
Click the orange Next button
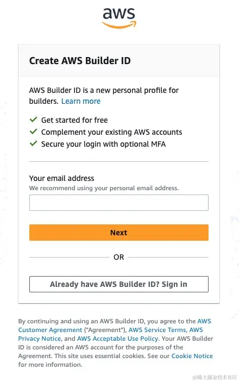[119, 233]
